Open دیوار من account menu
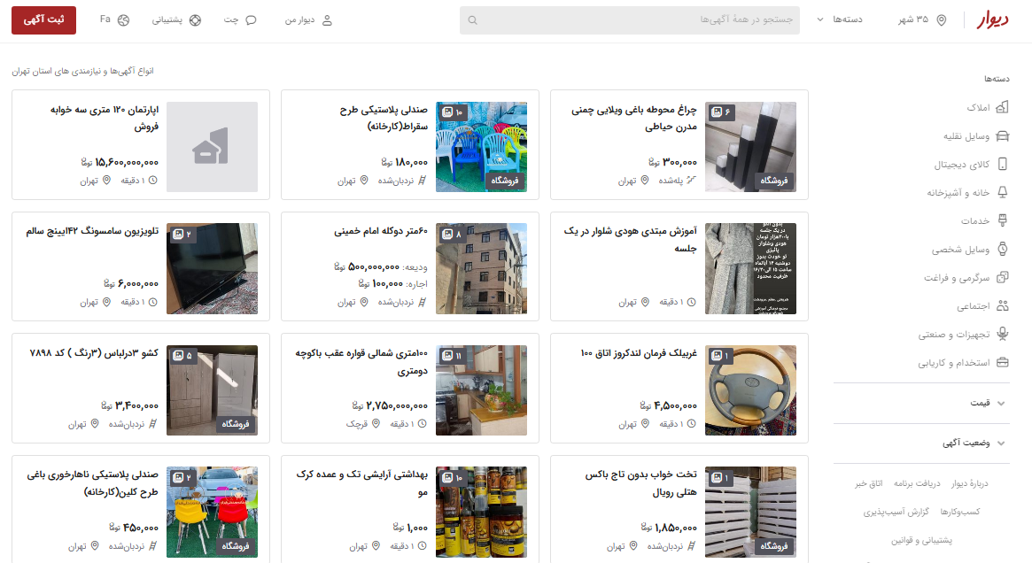Viewport: 1032px width, 563px height. (x=308, y=20)
